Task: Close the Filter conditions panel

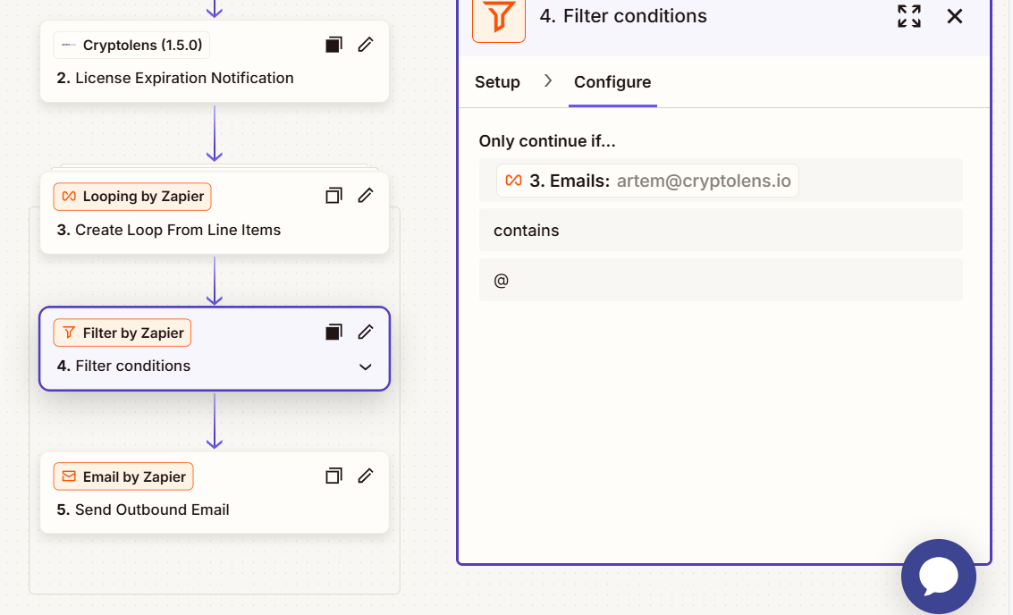Action: click(x=955, y=16)
